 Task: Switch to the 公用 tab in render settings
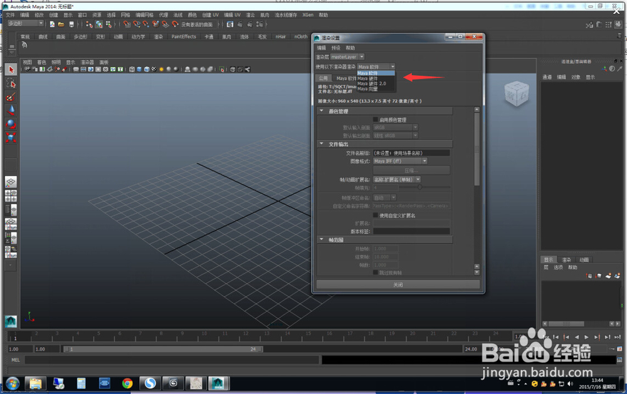coord(323,78)
